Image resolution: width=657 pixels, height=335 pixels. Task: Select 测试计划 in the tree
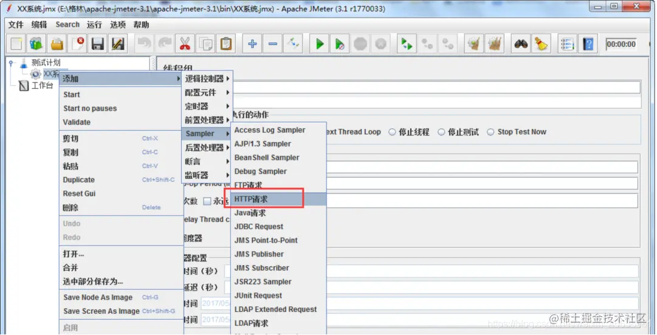click(46, 63)
